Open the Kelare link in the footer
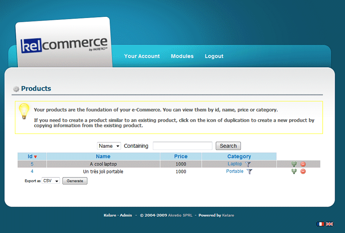The height and width of the screenshot is (233, 345). (x=228, y=215)
